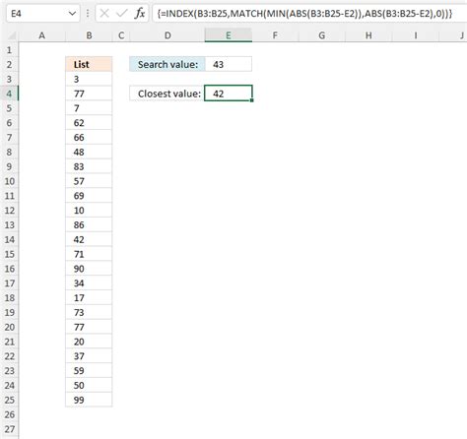Select column E header
This screenshot has height=439, width=467.
point(229,35)
